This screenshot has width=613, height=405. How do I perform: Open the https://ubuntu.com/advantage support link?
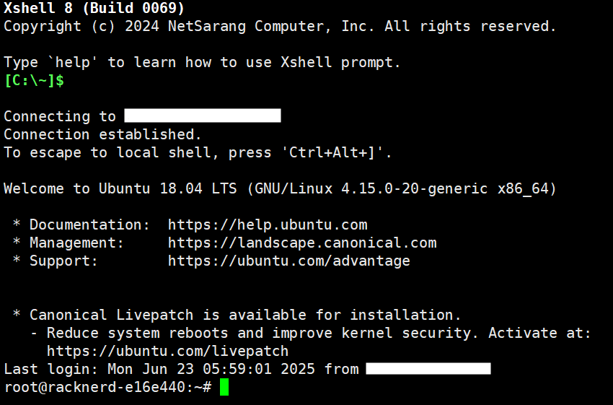tap(289, 261)
